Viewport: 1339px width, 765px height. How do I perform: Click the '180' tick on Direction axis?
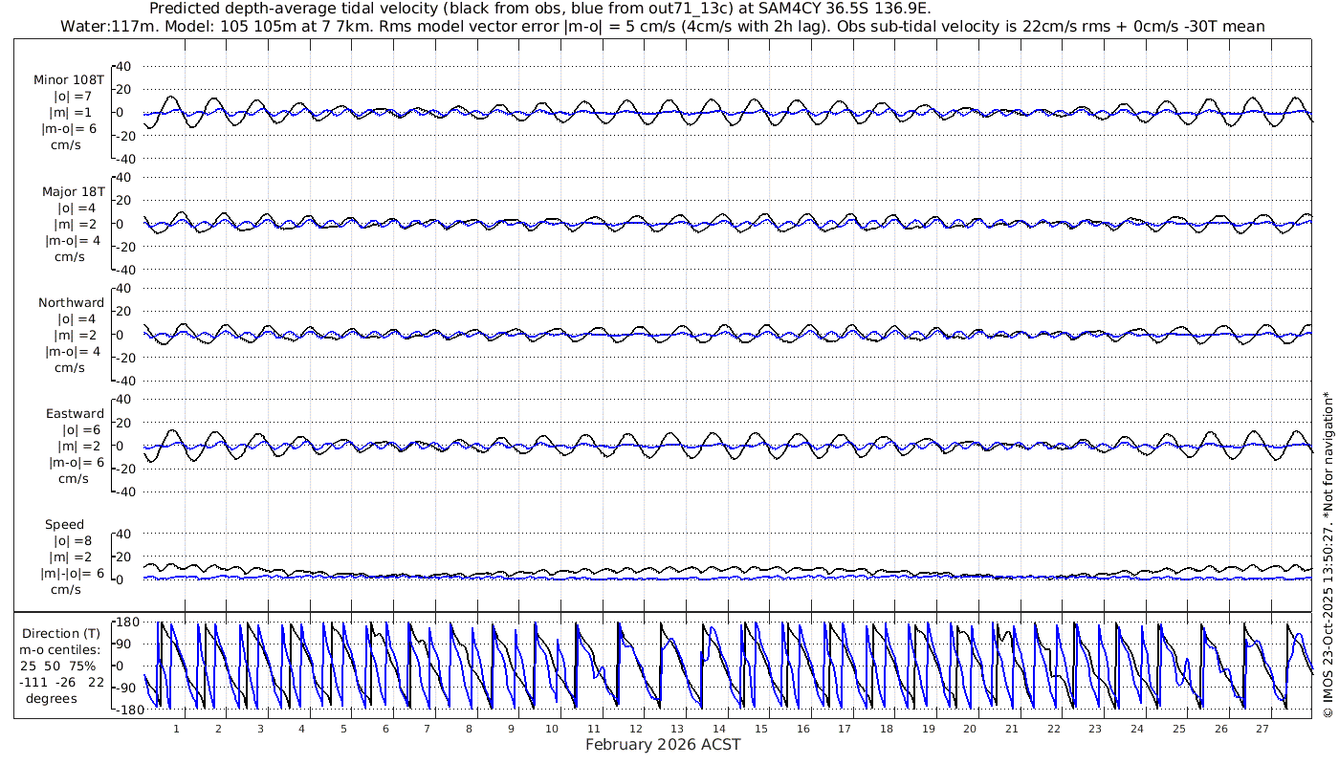pyautogui.click(x=128, y=622)
